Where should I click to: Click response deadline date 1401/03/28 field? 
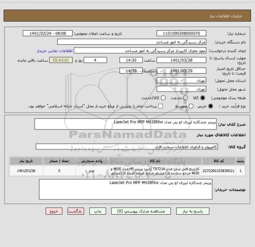click(x=182, y=60)
